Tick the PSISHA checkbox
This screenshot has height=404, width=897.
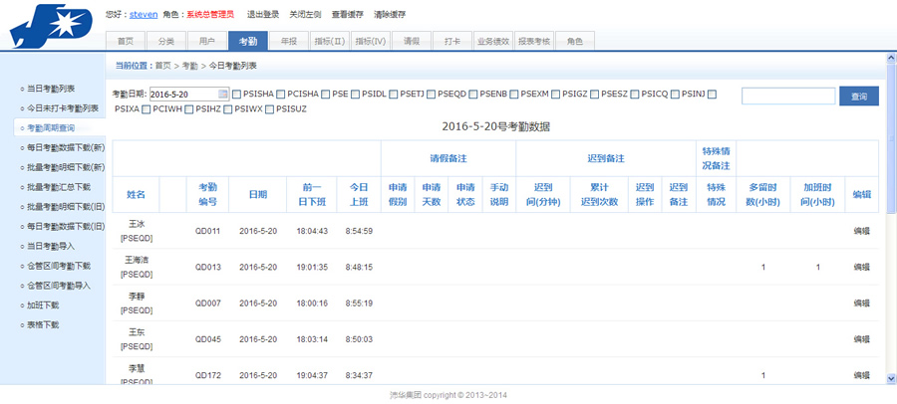click(x=236, y=95)
